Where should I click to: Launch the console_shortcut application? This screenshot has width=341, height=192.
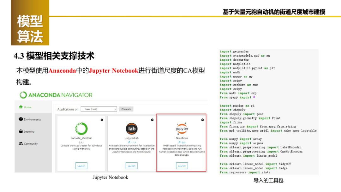81,166
